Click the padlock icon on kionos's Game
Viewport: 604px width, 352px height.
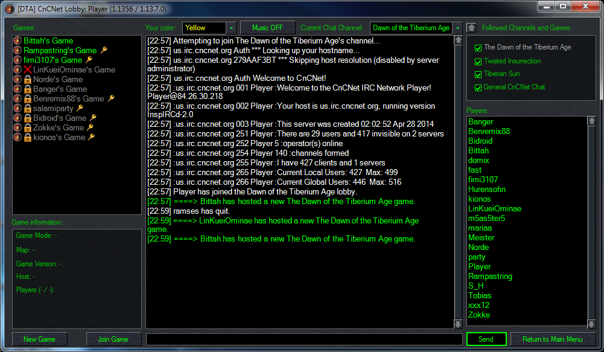point(27,137)
